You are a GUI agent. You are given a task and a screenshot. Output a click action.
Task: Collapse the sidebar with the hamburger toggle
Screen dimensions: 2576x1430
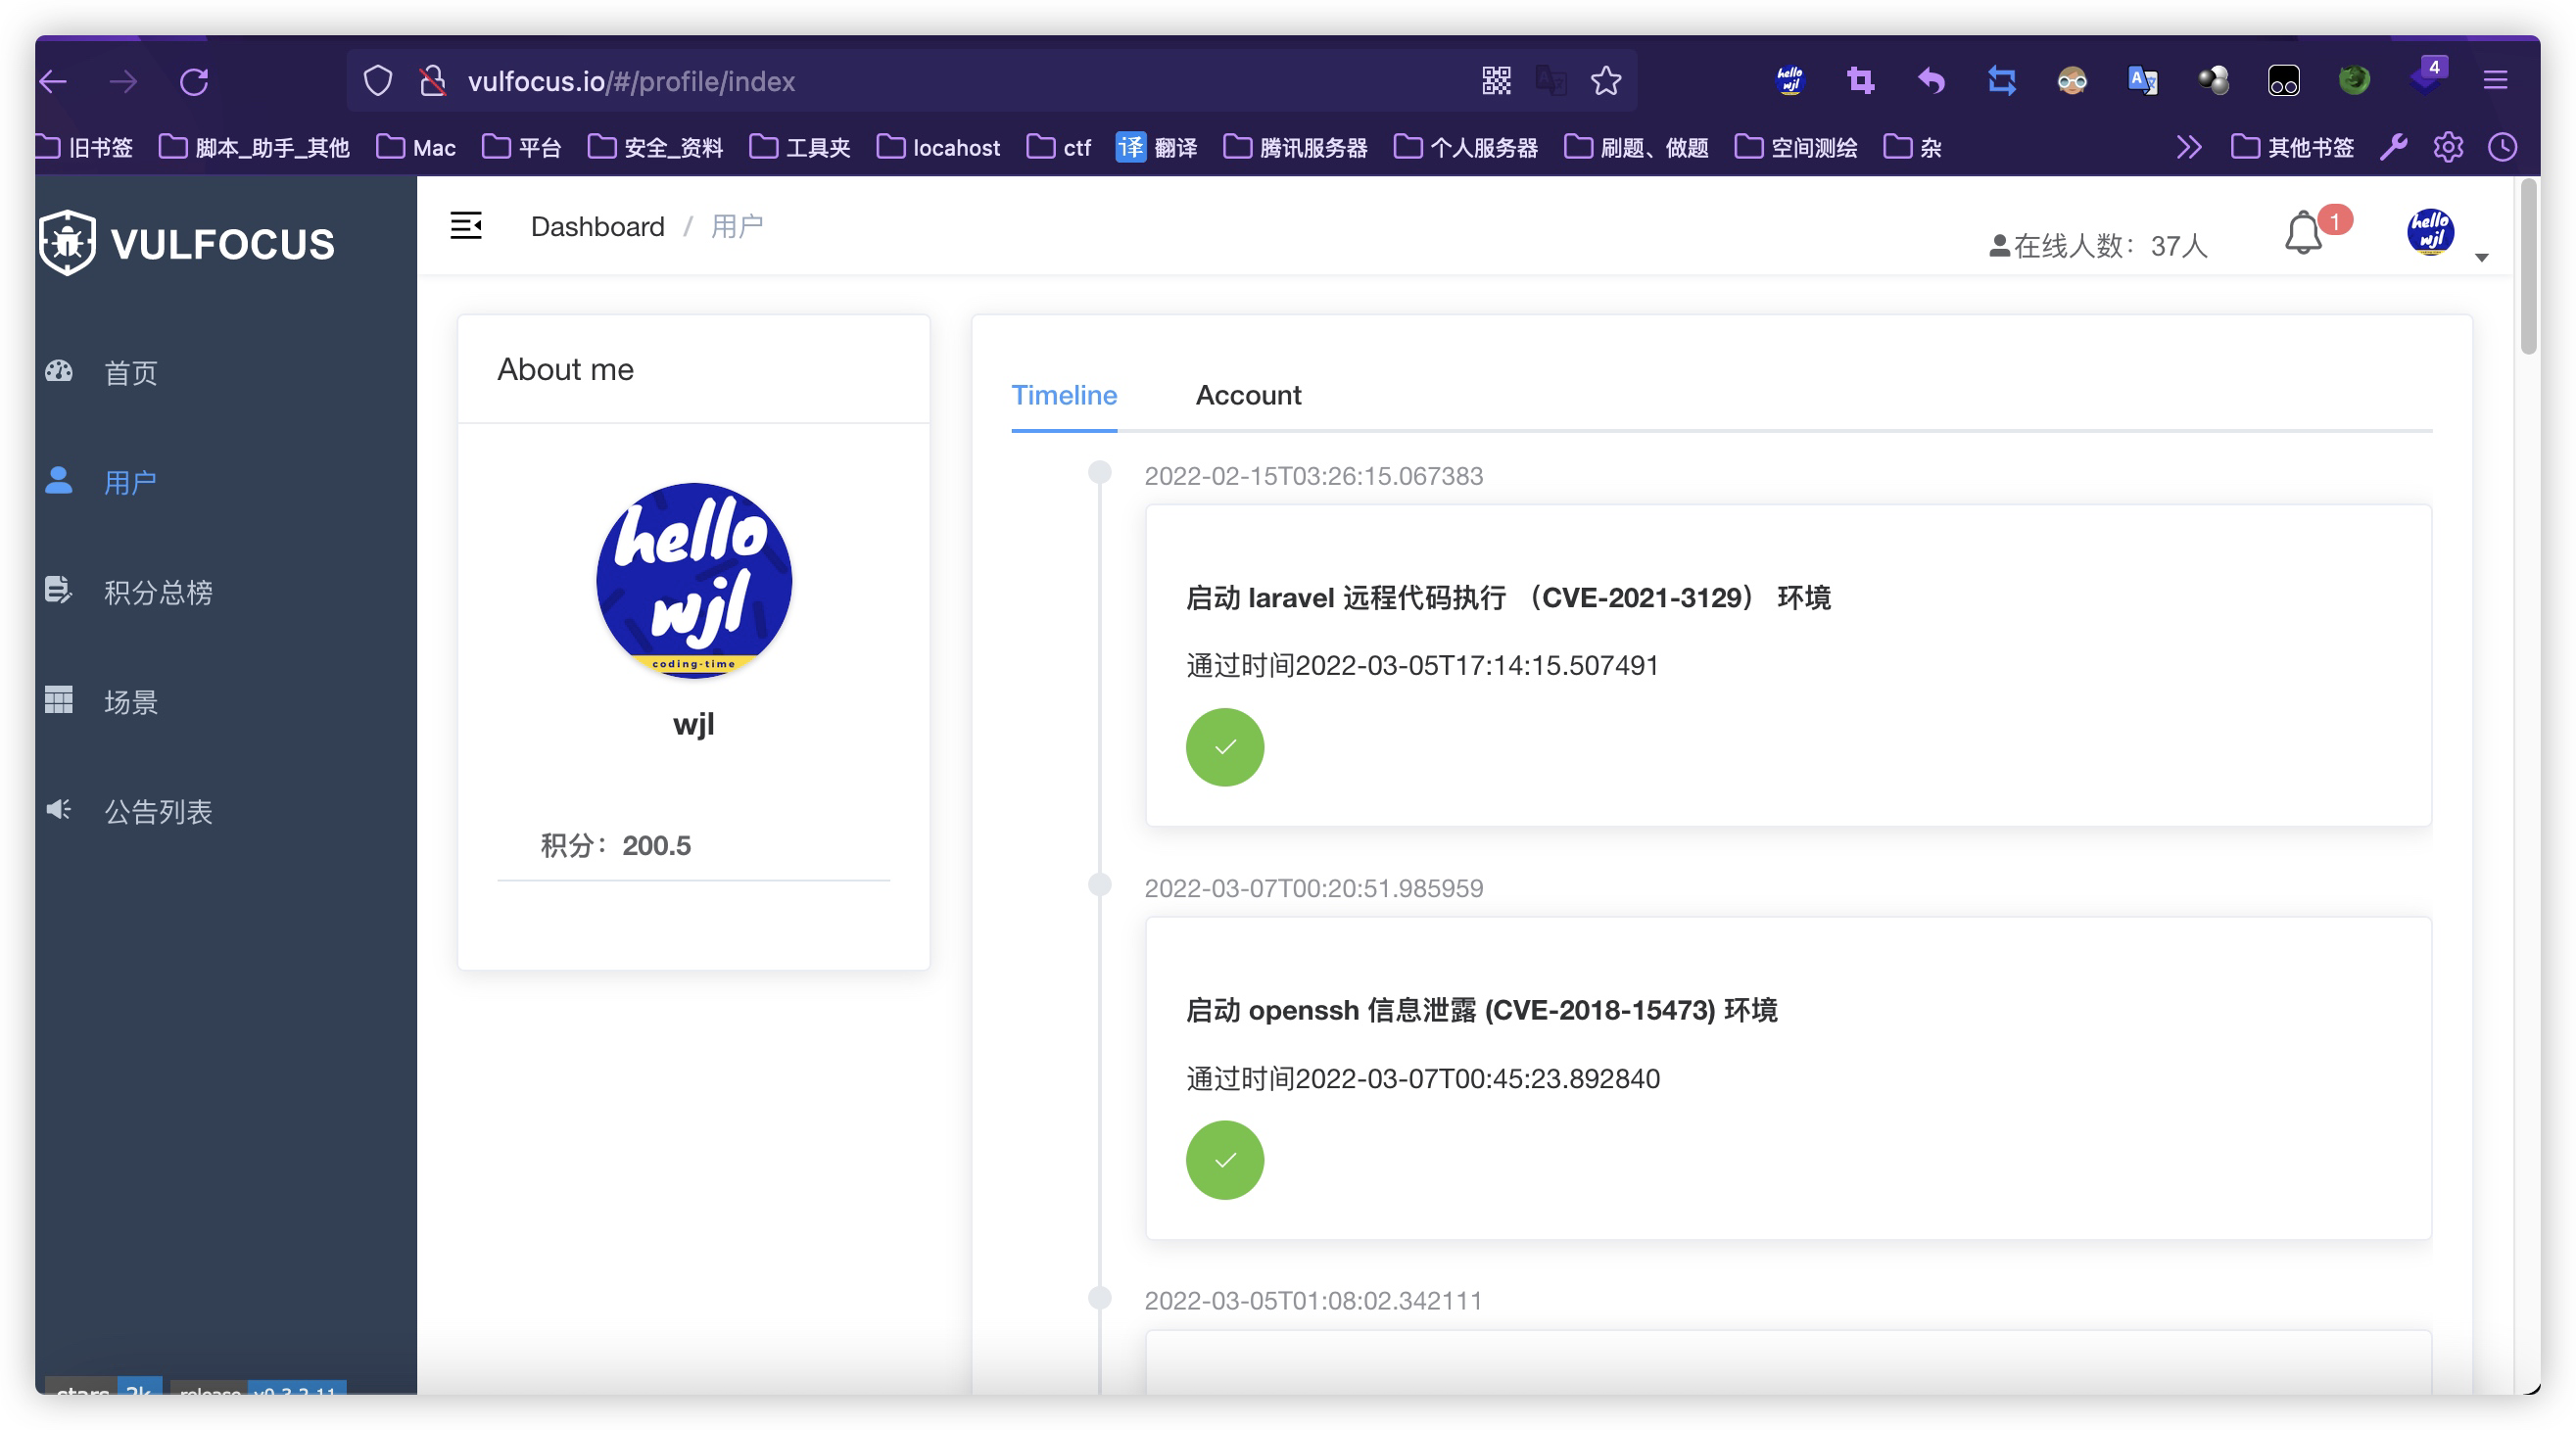466,226
